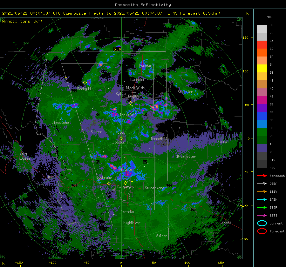The image size is (286, 267).
Task: Click the white 09EA arrow icon
Action: pos(262,184)
